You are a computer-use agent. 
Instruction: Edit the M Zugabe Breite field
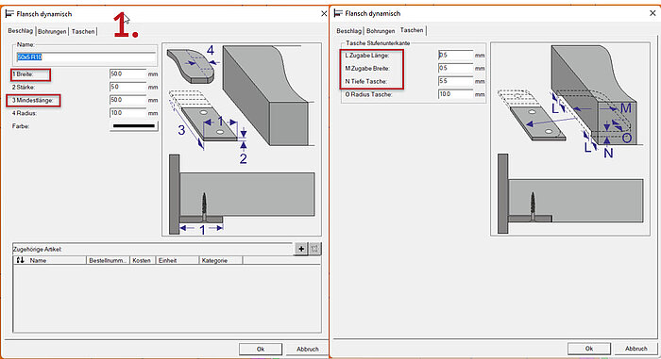click(x=456, y=68)
